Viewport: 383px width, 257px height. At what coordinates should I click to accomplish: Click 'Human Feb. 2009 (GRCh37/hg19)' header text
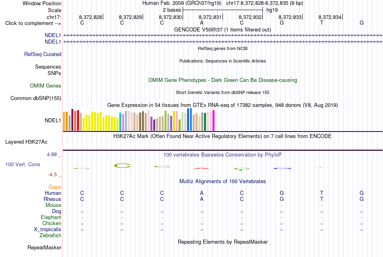click(182, 3)
